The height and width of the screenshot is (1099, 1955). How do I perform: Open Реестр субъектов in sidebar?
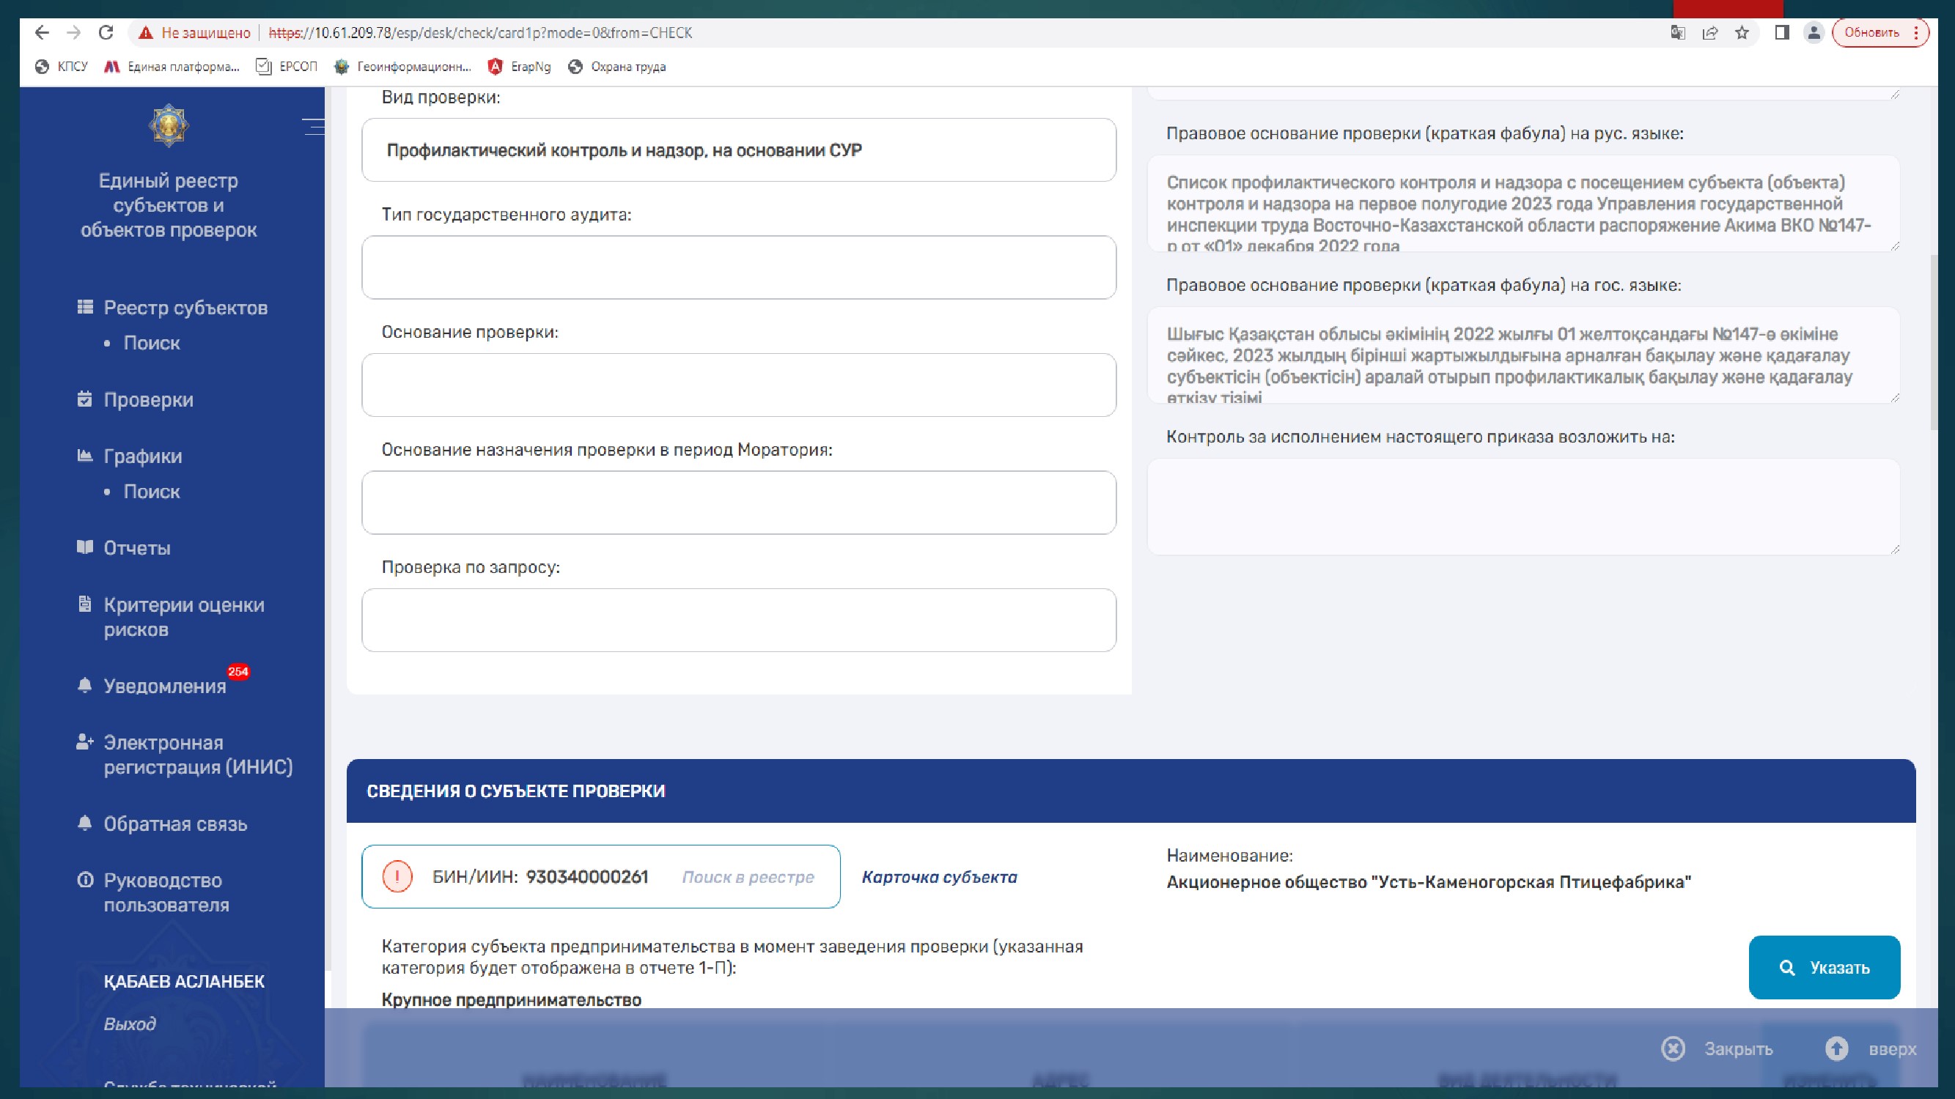[x=185, y=308]
